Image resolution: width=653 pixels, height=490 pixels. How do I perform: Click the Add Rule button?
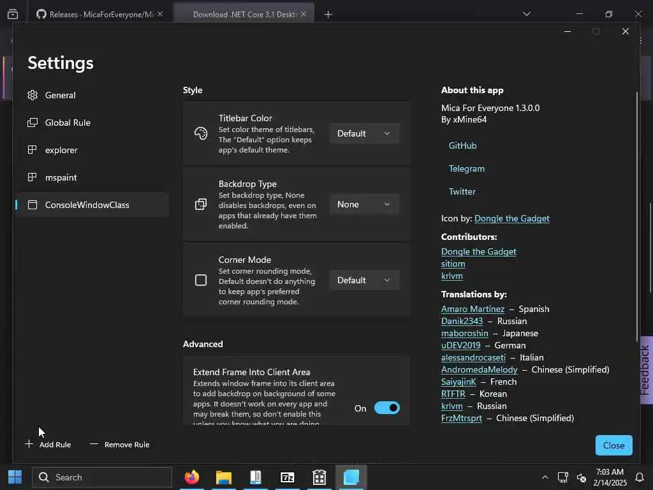point(48,444)
